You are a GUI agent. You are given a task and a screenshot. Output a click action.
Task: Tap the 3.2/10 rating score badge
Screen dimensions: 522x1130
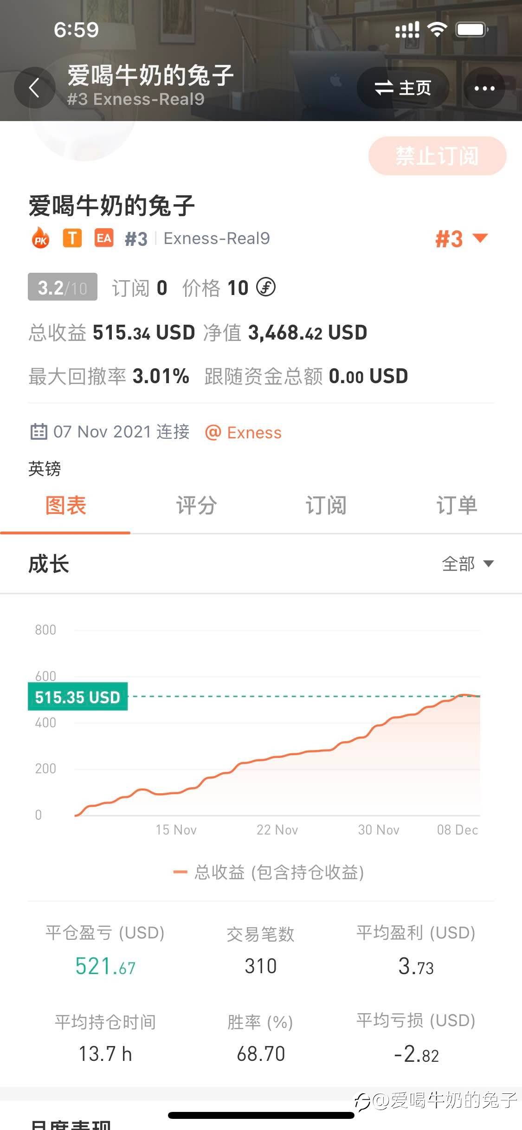click(63, 288)
